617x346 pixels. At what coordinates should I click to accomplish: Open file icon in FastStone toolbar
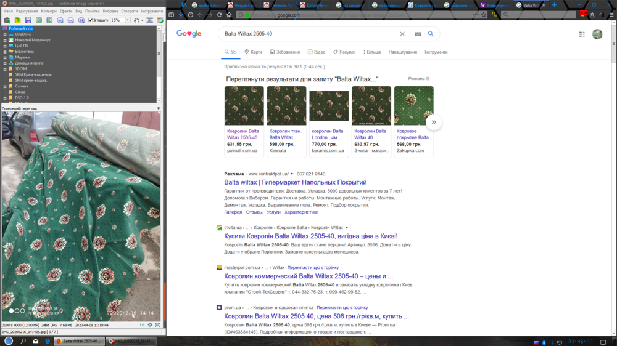tap(18, 20)
